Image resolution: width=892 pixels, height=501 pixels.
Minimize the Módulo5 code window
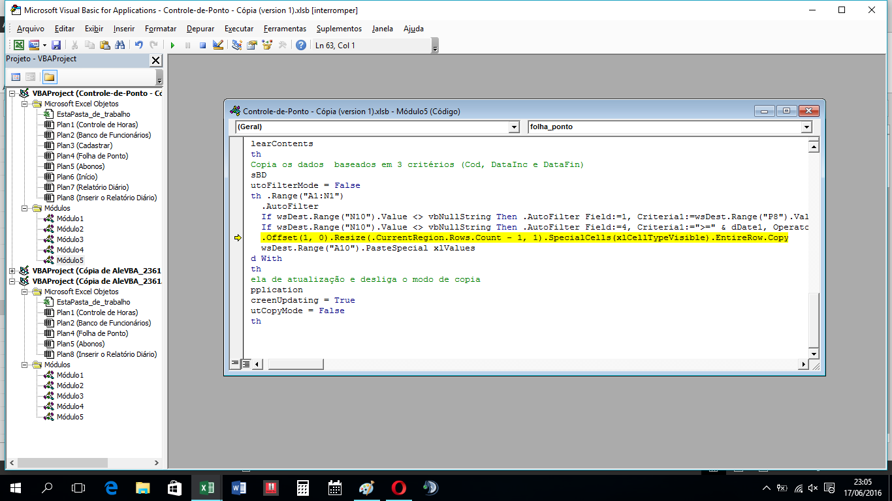[x=764, y=111]
